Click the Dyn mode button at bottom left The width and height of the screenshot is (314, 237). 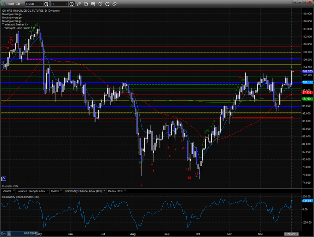click(4, 234)
